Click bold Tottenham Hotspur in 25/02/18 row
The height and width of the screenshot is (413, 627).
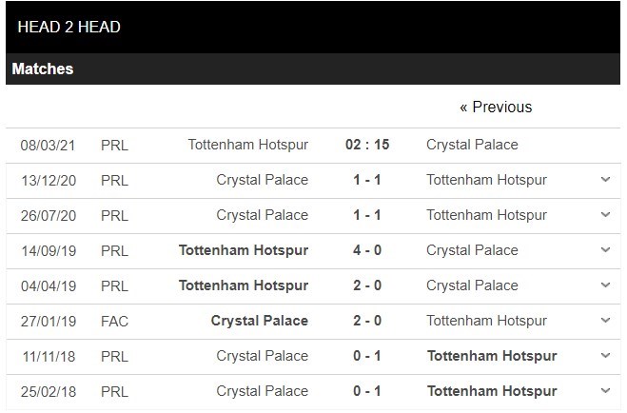coord(492,391)
